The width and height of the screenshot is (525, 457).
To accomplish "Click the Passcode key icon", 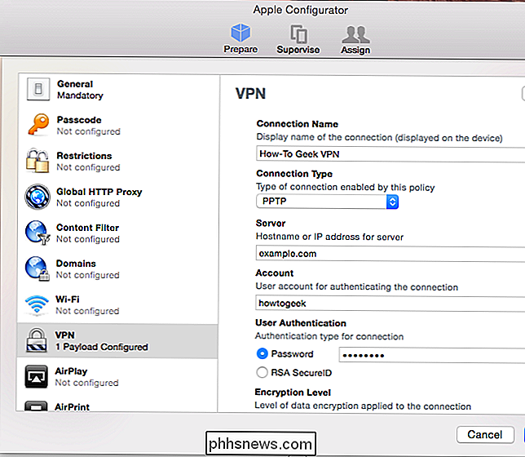I will click(x=38, y=125).
